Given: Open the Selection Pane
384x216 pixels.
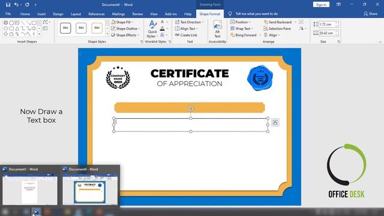Looking at the screenshot, I should 277,28.
